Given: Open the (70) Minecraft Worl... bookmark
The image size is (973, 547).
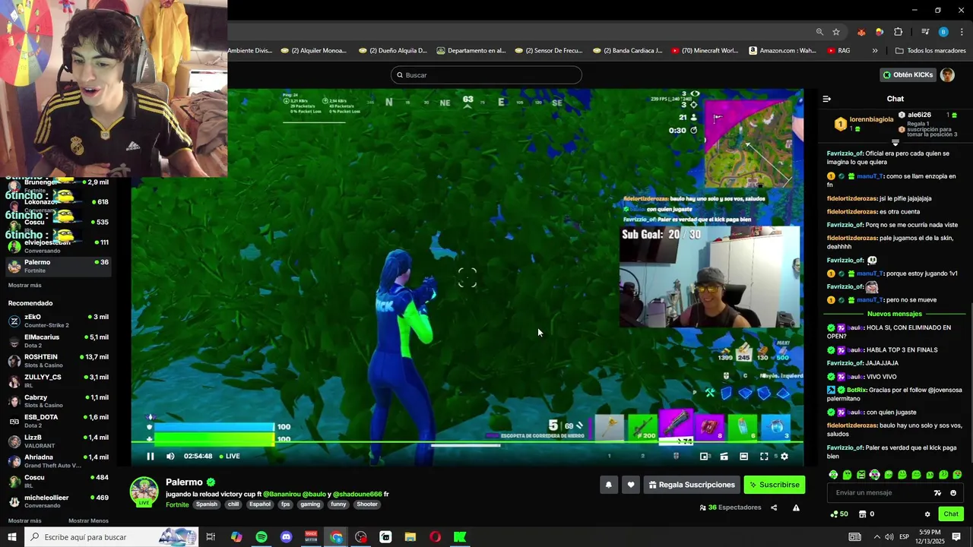Looking at the screenshot, I should 705,51.
